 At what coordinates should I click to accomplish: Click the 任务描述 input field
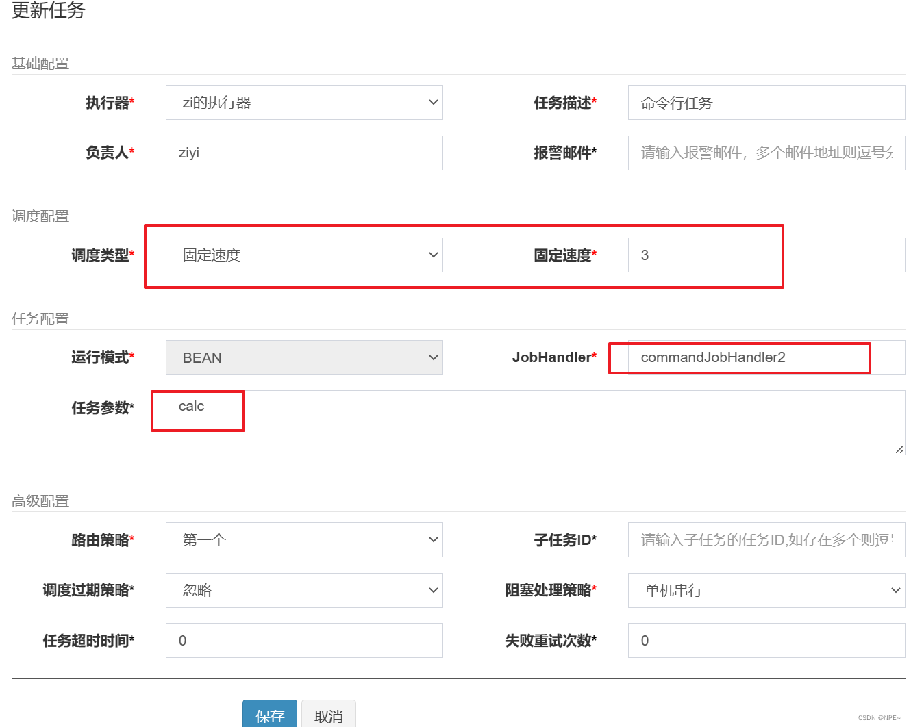tap(766, 103)
